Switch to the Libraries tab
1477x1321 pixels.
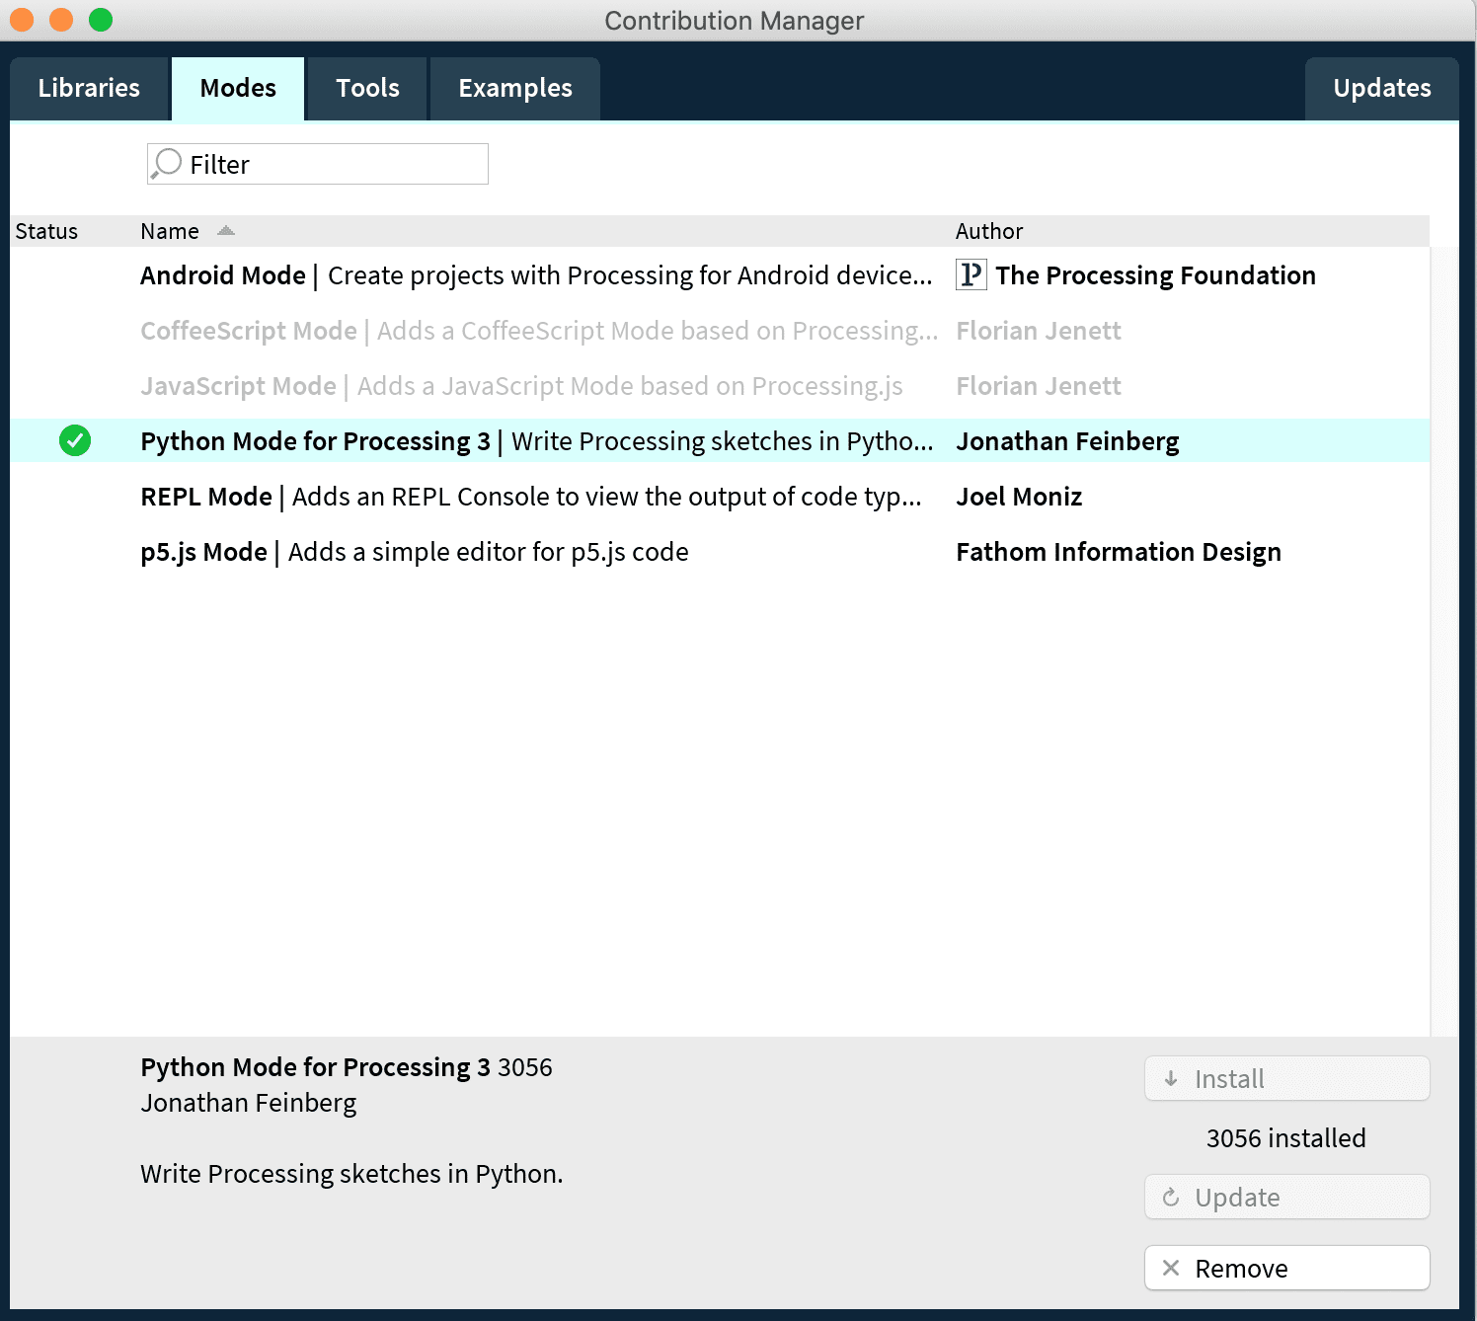click(89, 89)
